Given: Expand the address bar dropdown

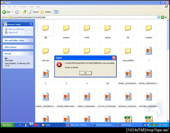Looking at the screenshot, I should (x=158, y=17).
